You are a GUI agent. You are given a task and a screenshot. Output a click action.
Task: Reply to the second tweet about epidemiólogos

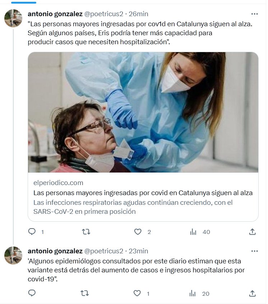[32, 293]
